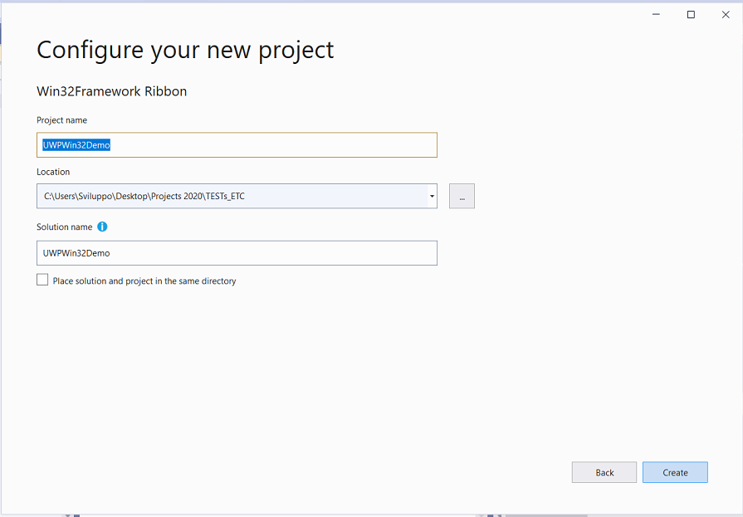The width and height of the screenshot is (743, 517).
Task: Click the 'Win32Framework Ribbon' template name
Action: 112,91
